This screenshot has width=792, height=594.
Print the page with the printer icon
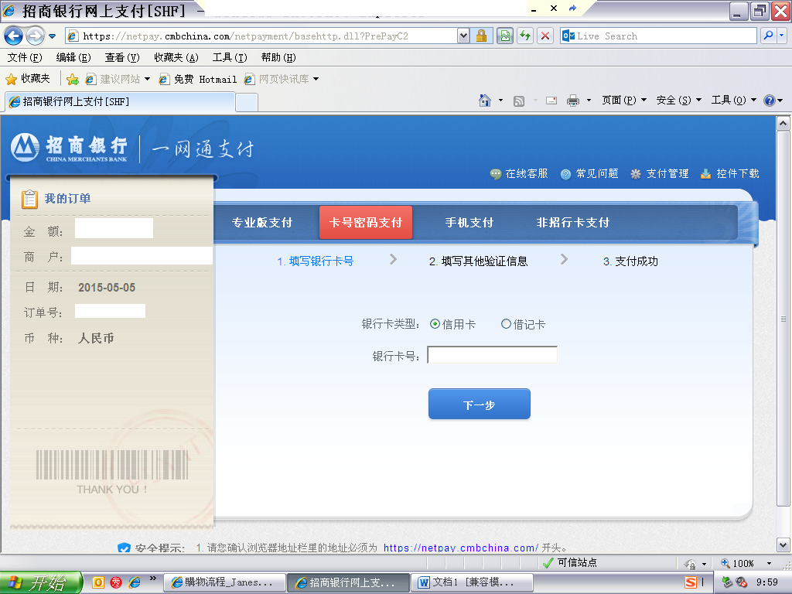click(573, 101)
